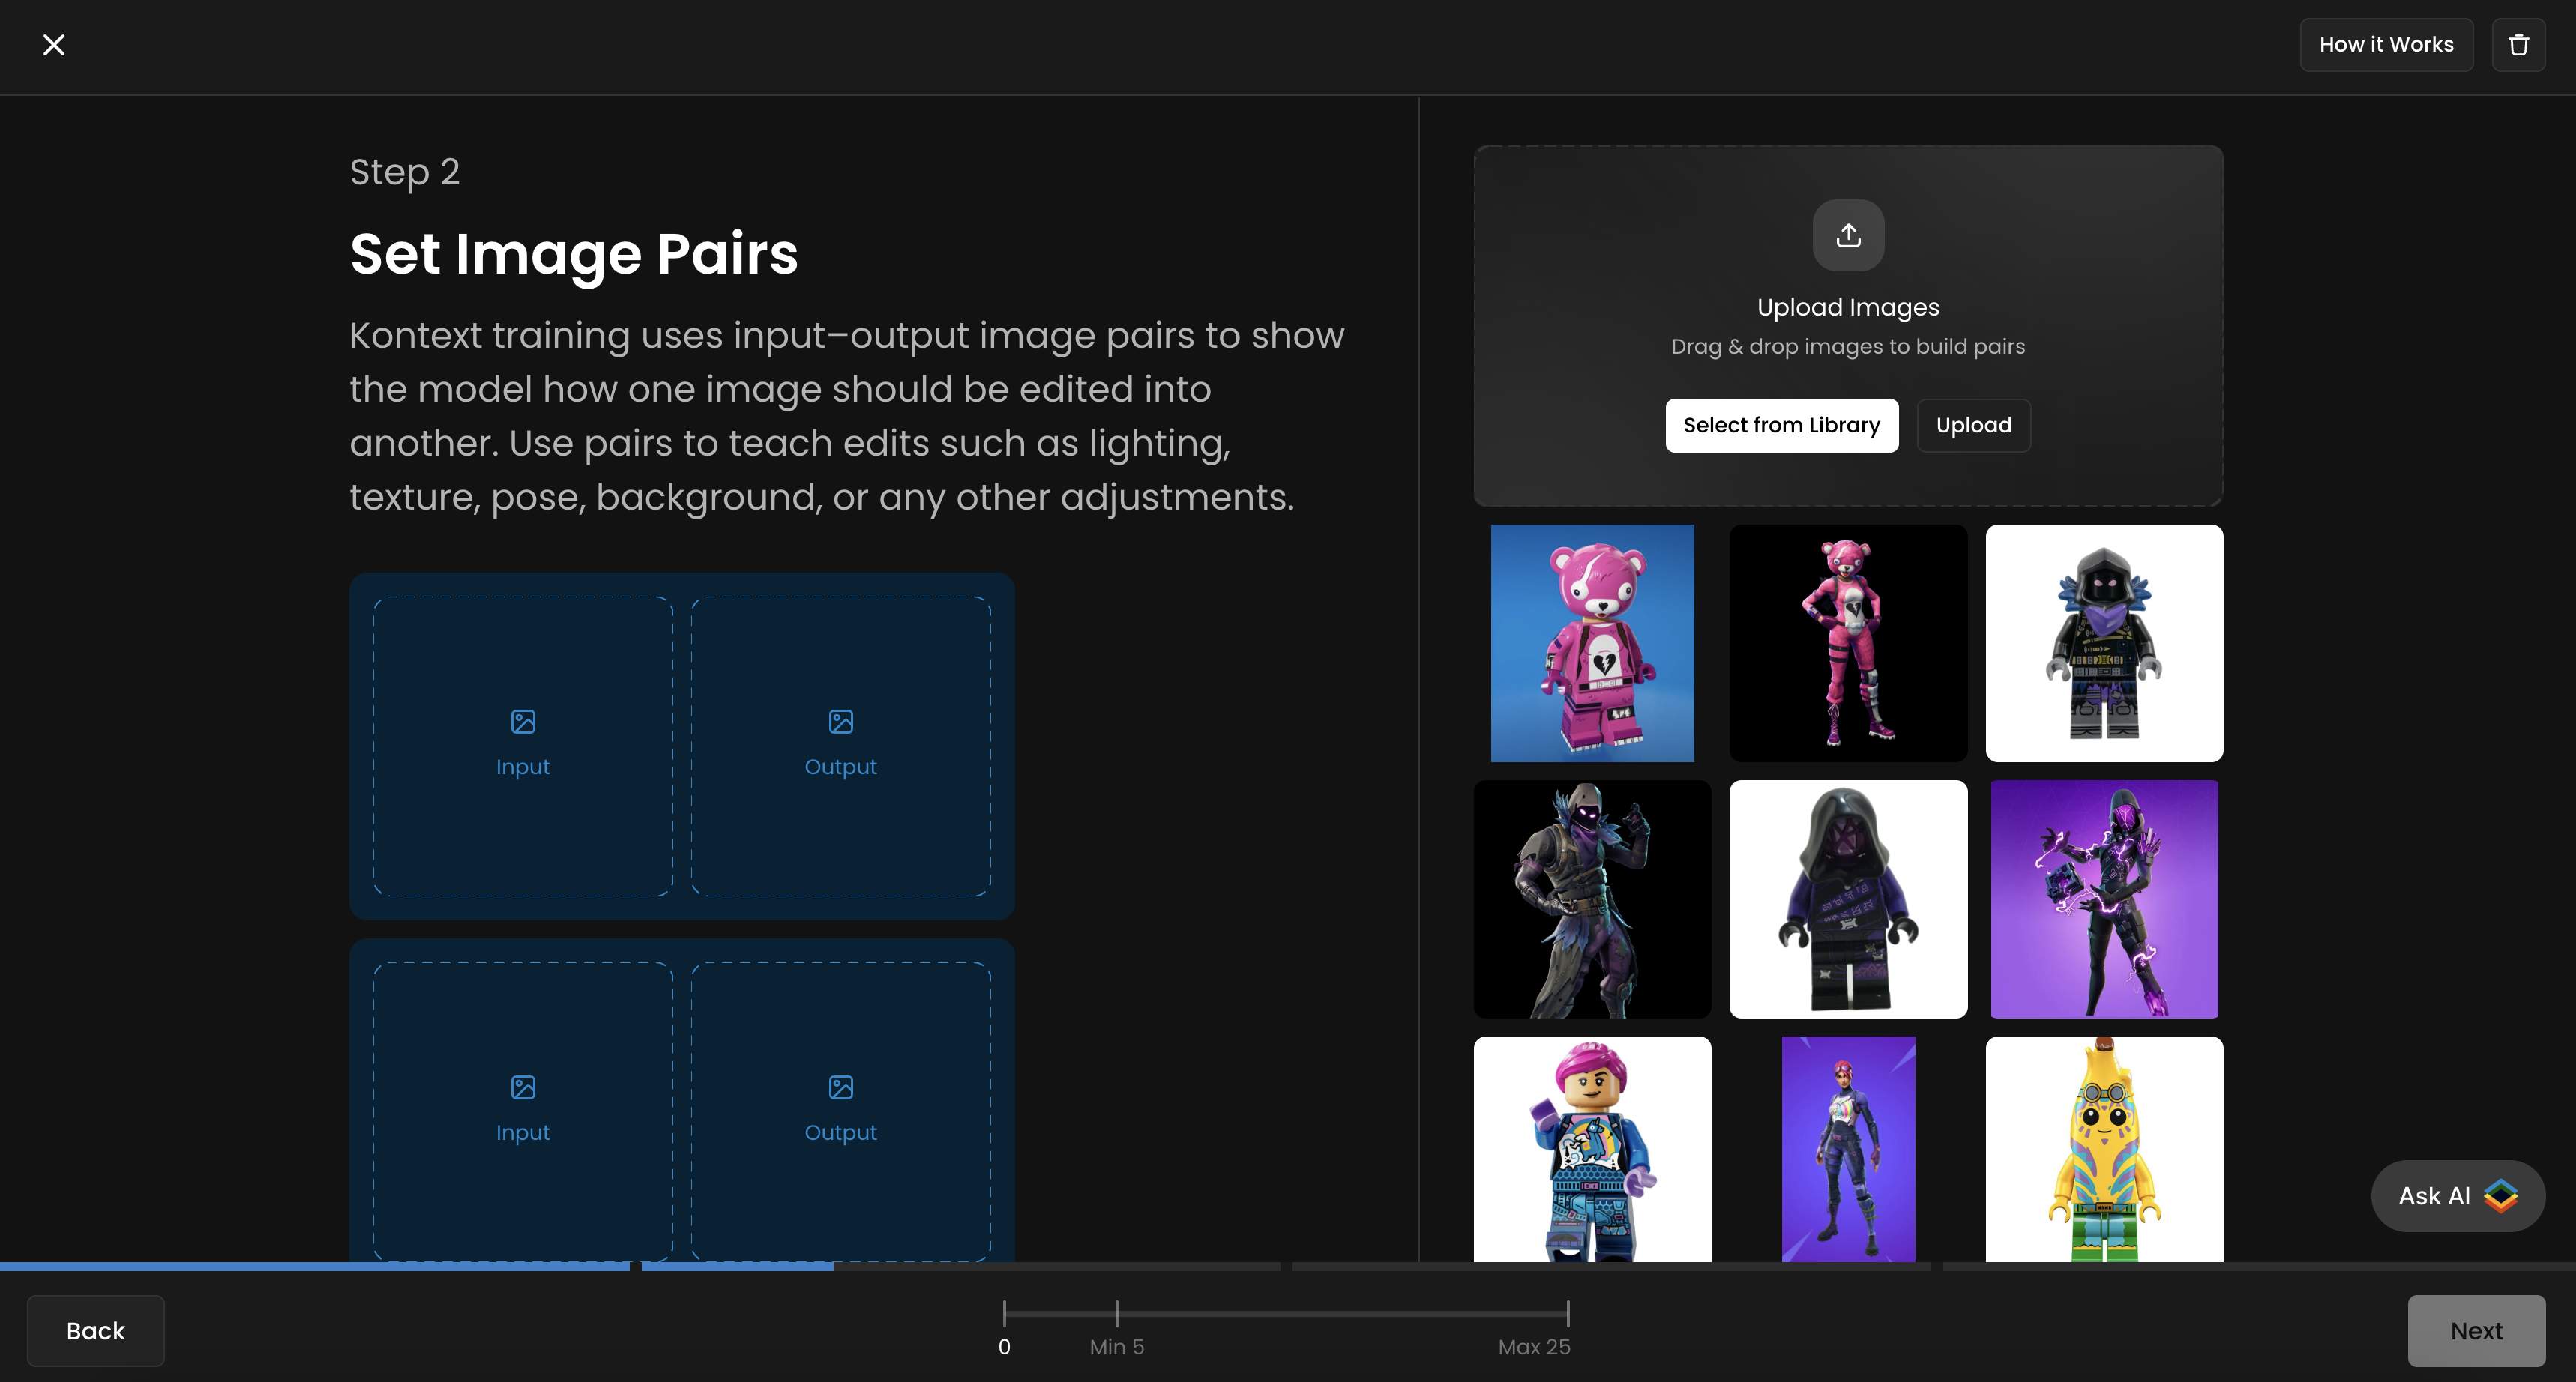The height and width of the screenshot is (1382, 2576).
Task: Click the trash delete icon
Action: tap(2518, 45)
